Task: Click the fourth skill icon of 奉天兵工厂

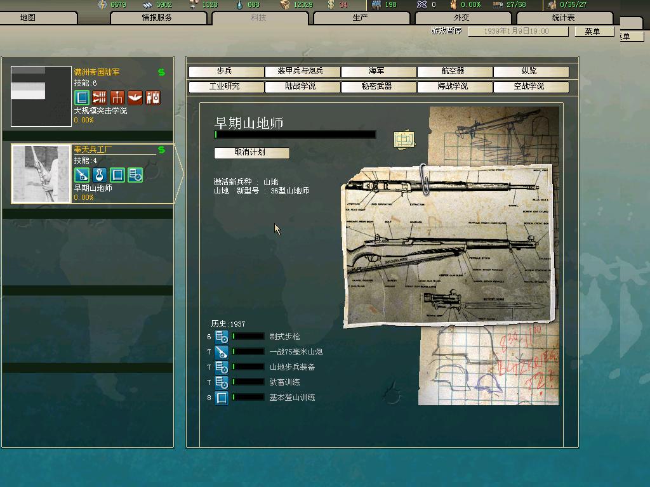Action: click(x=135, y=175)
